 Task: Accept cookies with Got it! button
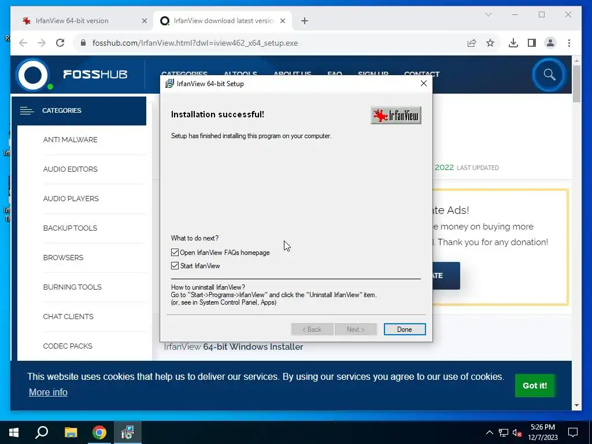coord(535,386)
